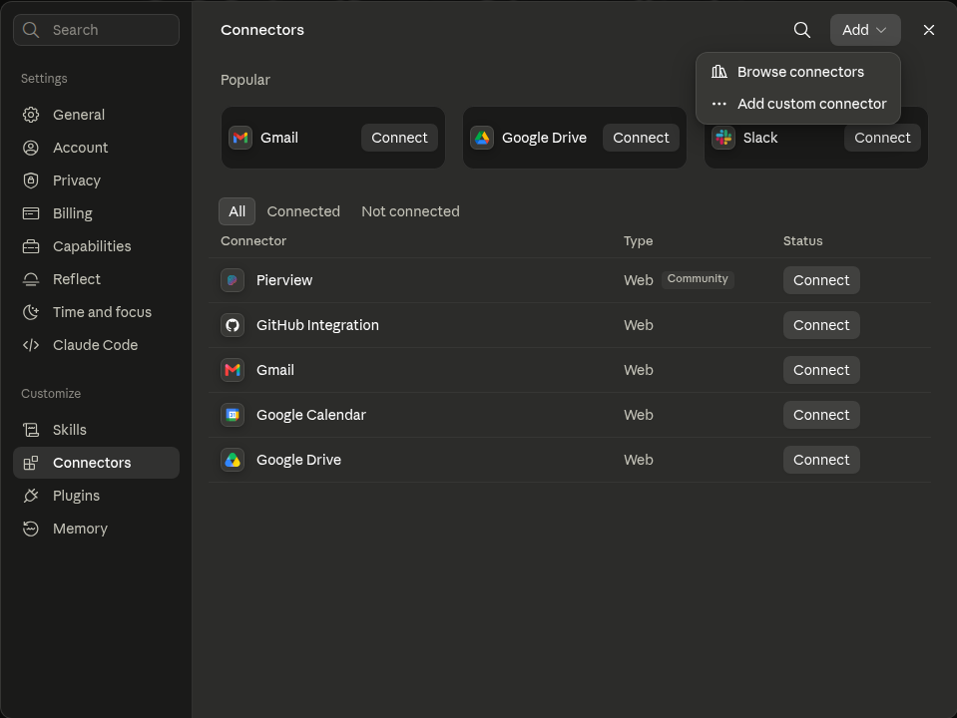This screenshot has height=718, width=957.
Task: Click the Google Calendar connector name
Action: (x=310, y=415)
